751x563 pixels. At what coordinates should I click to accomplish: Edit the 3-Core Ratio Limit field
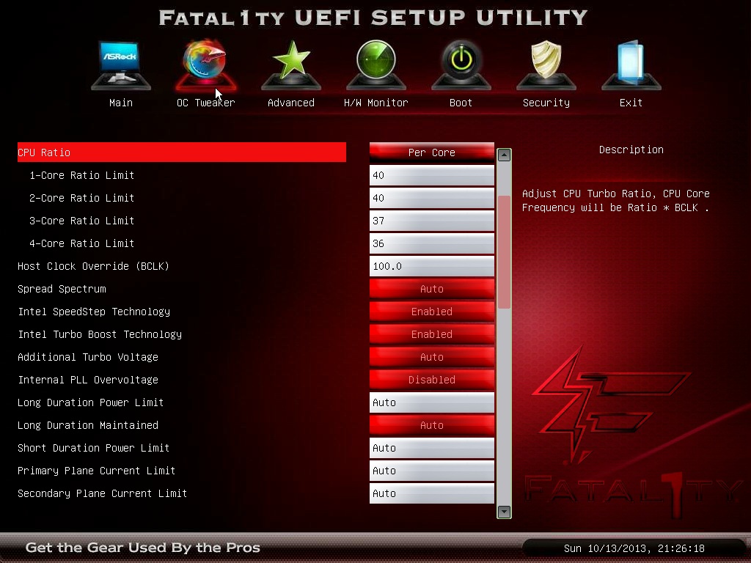[x=431, y=221]
